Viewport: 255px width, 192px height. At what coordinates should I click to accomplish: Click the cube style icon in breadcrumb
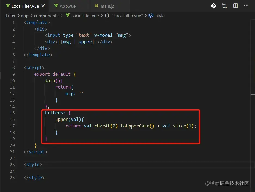pyautogui.click(x=151, y=16)
